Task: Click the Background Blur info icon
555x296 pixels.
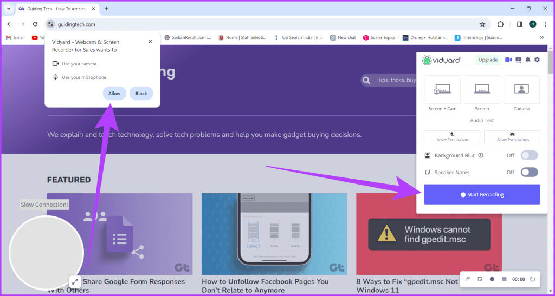Action: (x=481, y=155)
